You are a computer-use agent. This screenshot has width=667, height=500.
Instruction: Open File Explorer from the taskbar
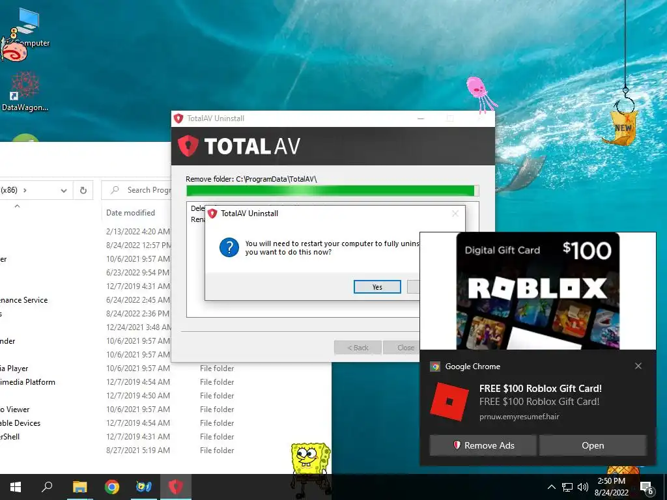pos(79,487)
